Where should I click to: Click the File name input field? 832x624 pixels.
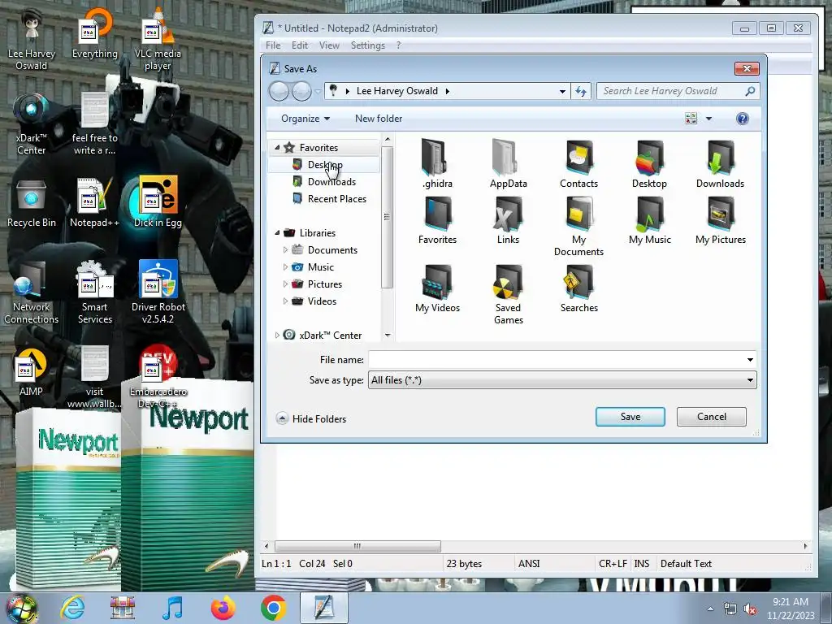coord(557,360)
